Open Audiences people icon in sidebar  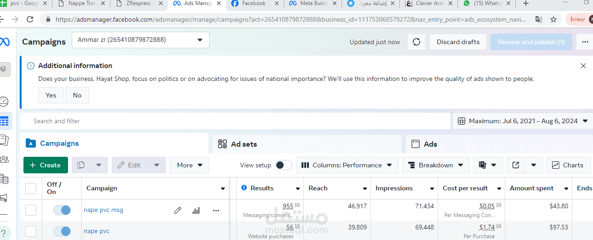tap(4, 160)
